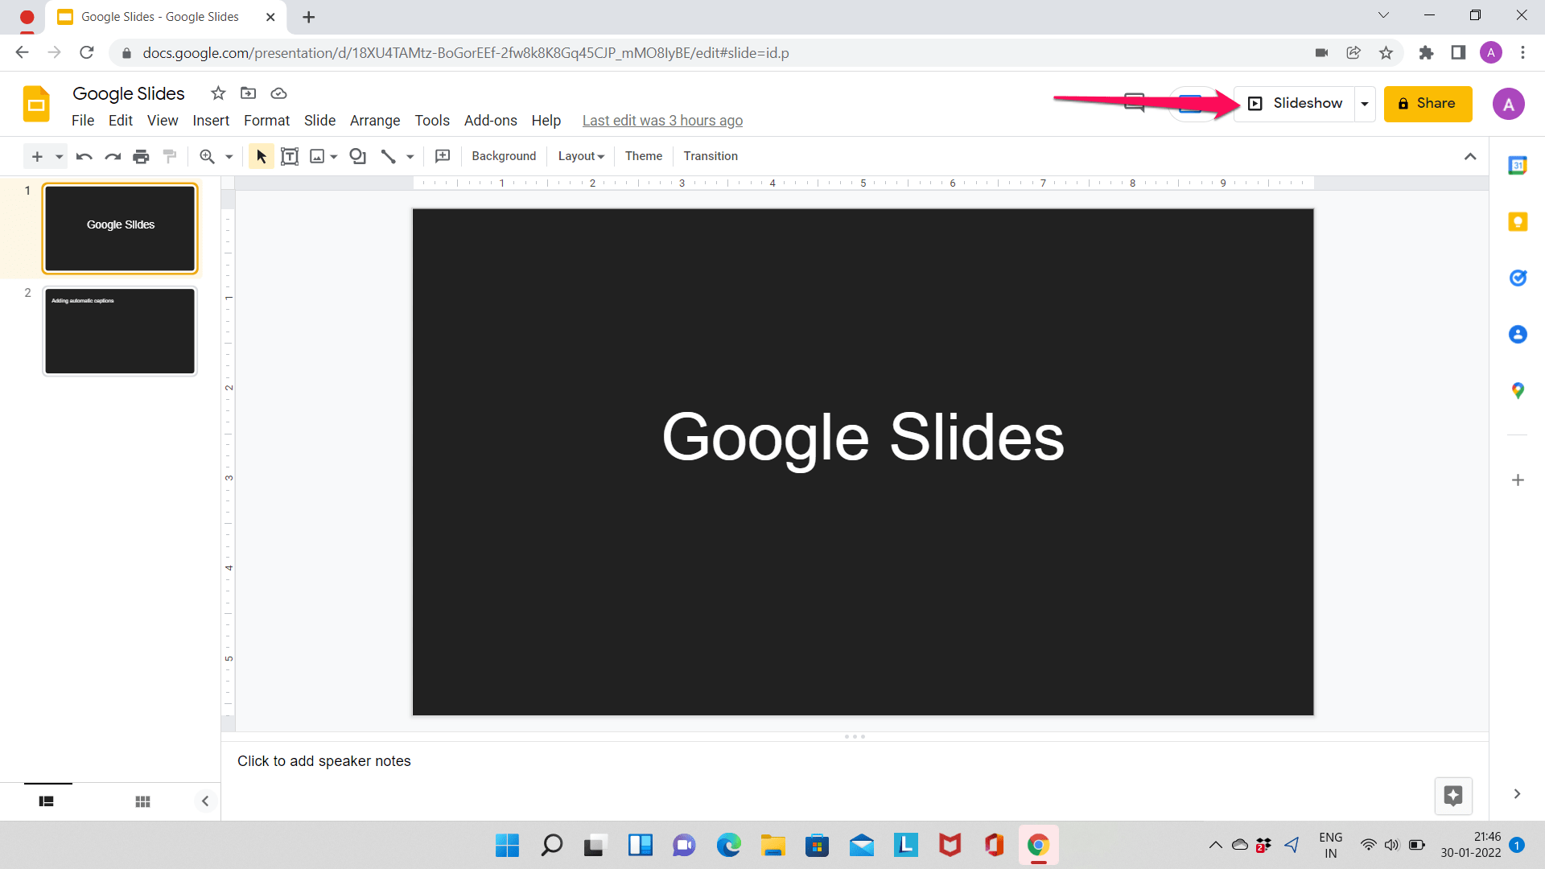Open Tasks in the side panel
This screenshot has height=869, width=1545.
(1518, 278)
